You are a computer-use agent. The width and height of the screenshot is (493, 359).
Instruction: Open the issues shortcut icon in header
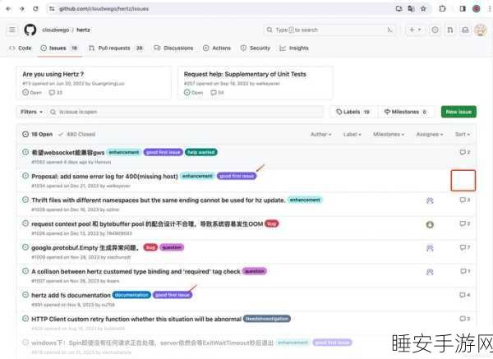[435, 30]
